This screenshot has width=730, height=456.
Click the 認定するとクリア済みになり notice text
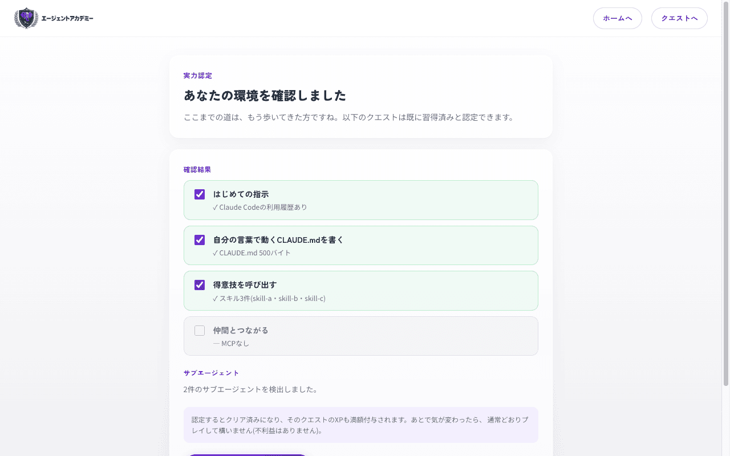click(361, 425)
